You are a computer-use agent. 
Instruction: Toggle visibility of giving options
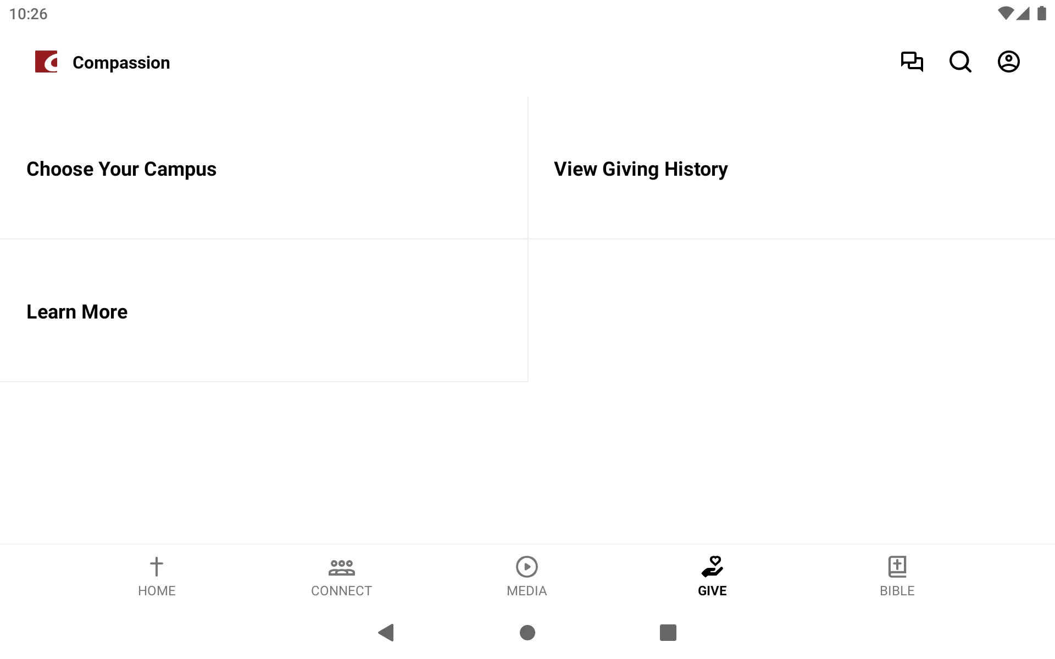[x=712, y=575]
